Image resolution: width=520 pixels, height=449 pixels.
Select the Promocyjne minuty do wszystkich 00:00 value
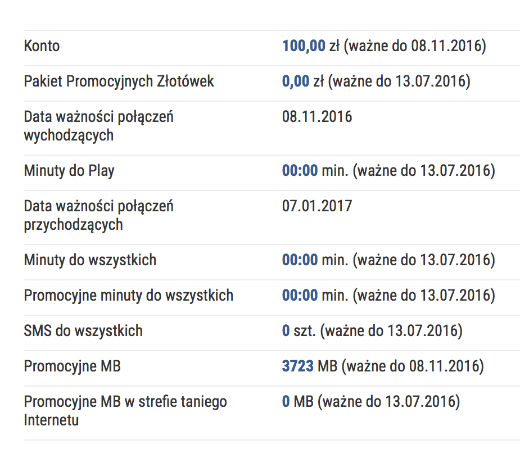(x=300, y=296)
